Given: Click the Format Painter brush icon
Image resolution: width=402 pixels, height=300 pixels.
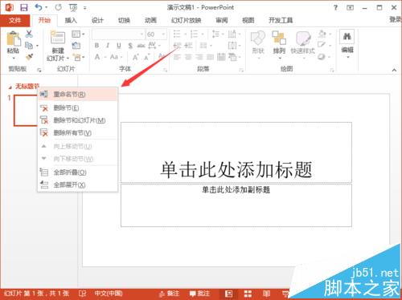Looking at the screenshot, I should point(29,57).
